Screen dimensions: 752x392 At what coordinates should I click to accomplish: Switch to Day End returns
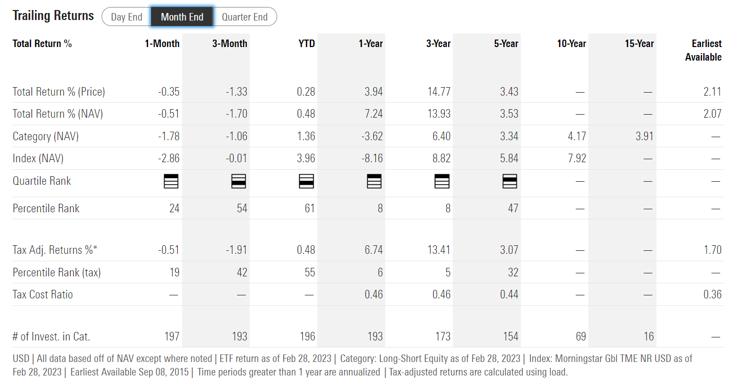(x=127, y=17)
